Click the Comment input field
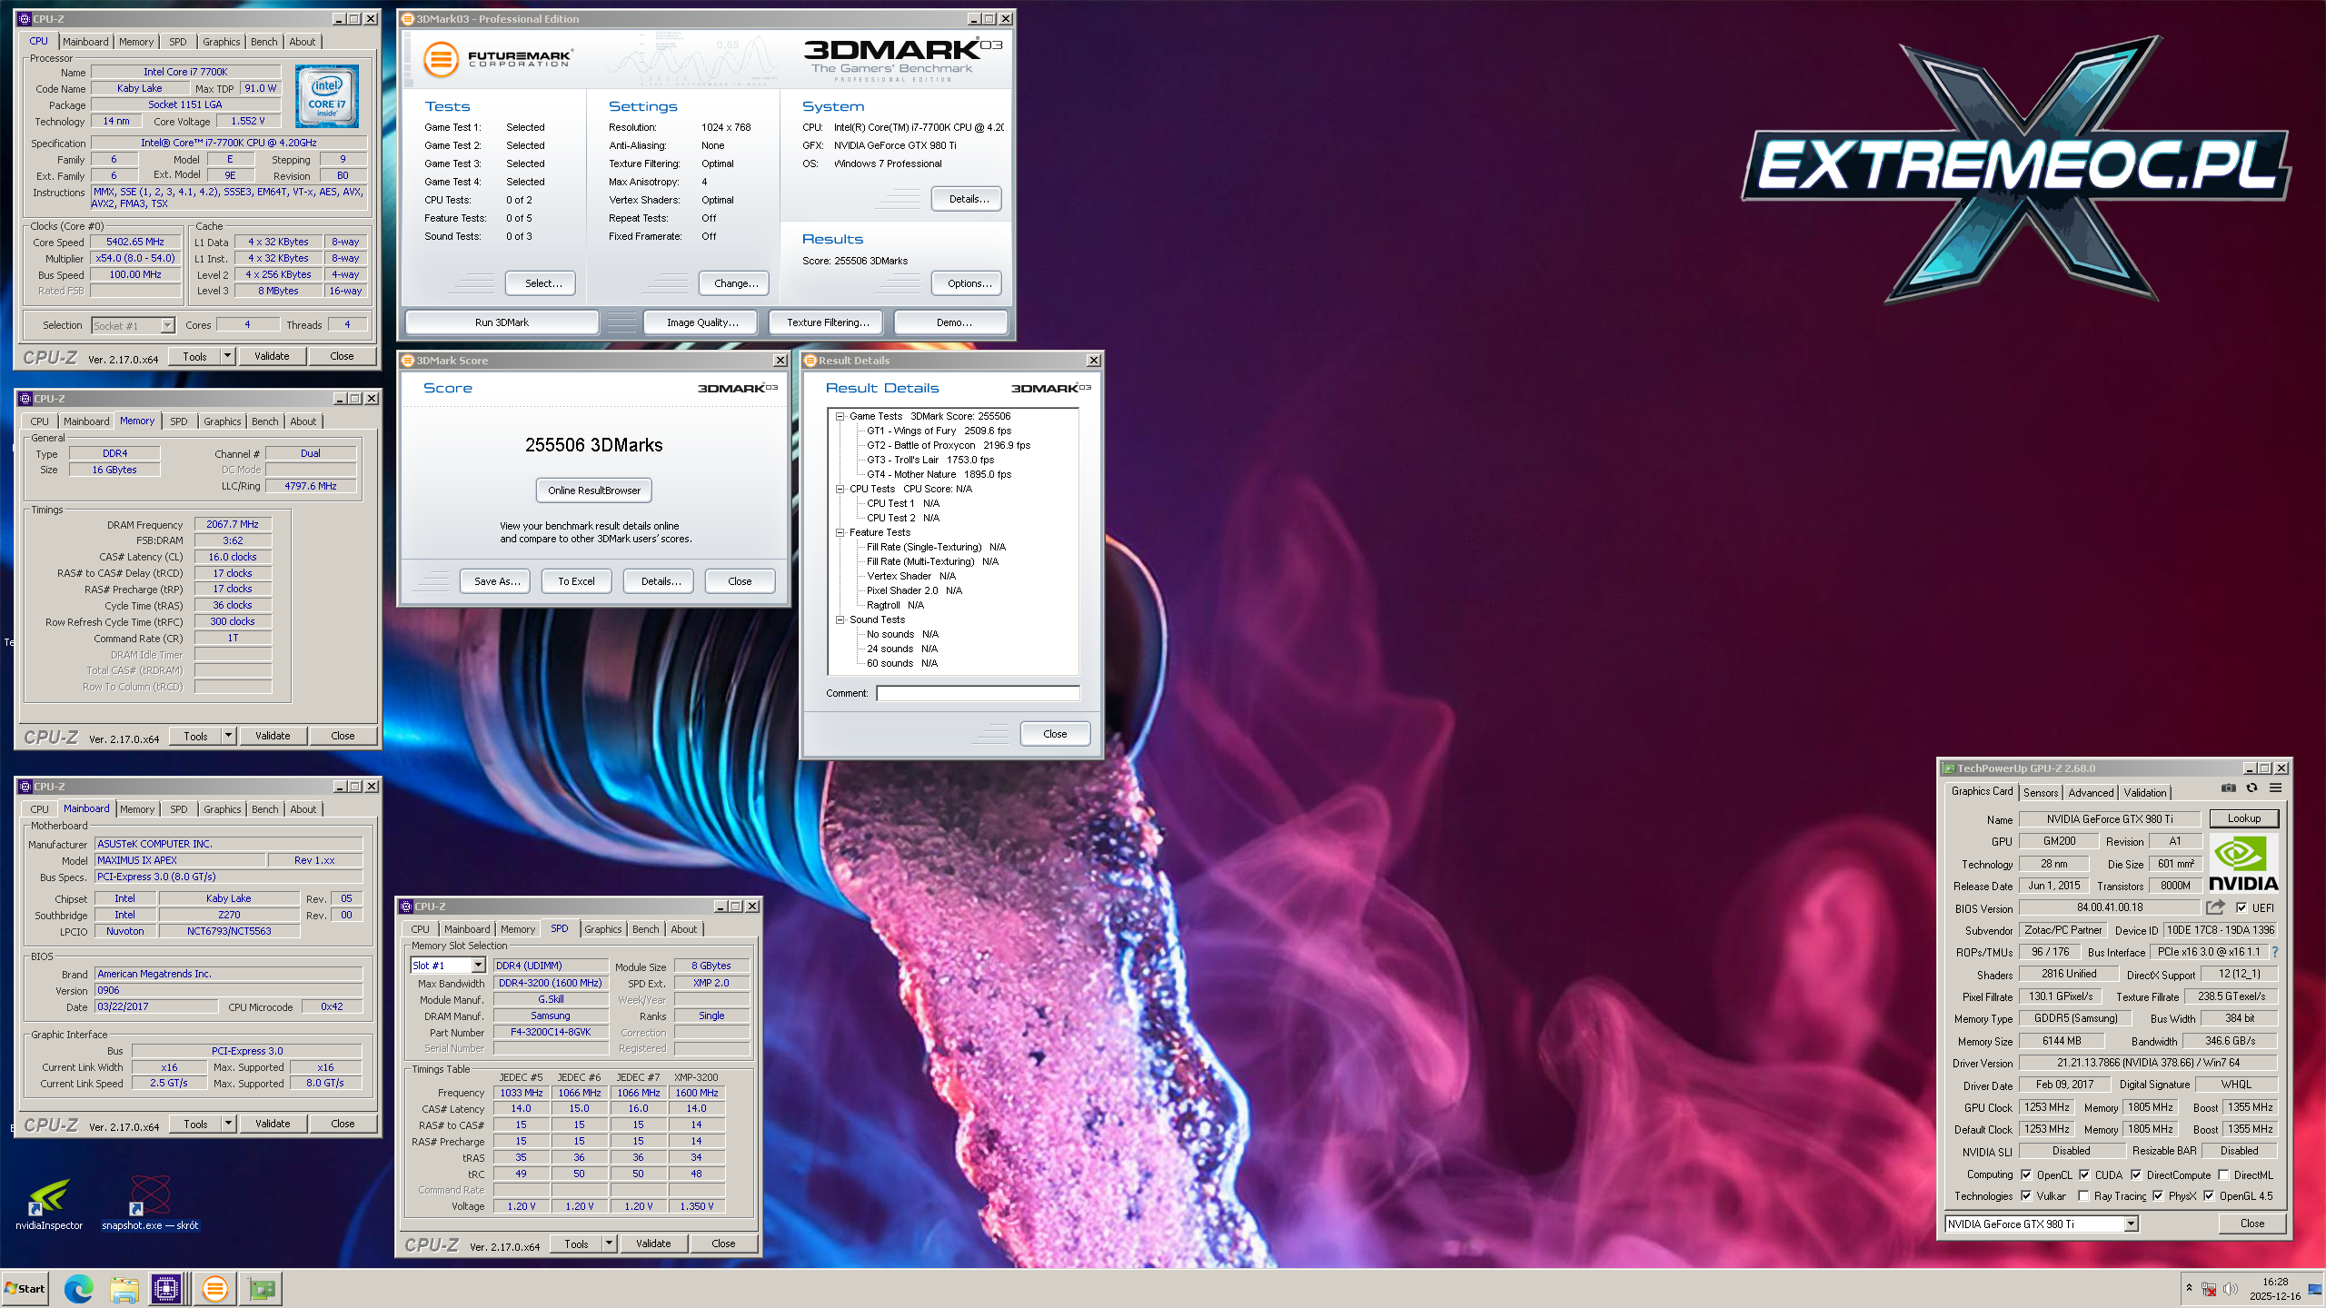 tap(977, 693)
